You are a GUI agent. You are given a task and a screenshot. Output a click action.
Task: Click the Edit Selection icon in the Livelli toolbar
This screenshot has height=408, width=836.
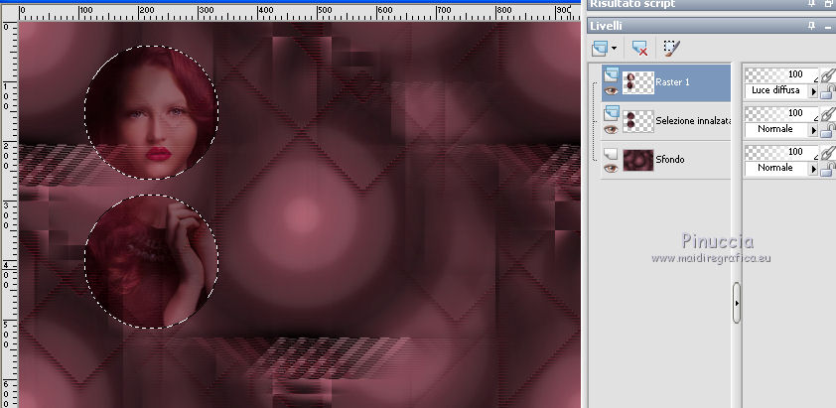pyautogui.click(x=672, y=49)
